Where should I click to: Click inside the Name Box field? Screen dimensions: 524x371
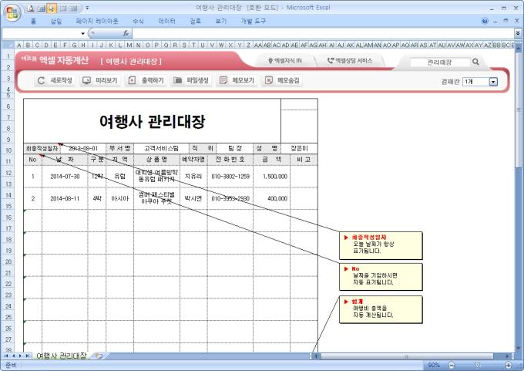(41, 33)
